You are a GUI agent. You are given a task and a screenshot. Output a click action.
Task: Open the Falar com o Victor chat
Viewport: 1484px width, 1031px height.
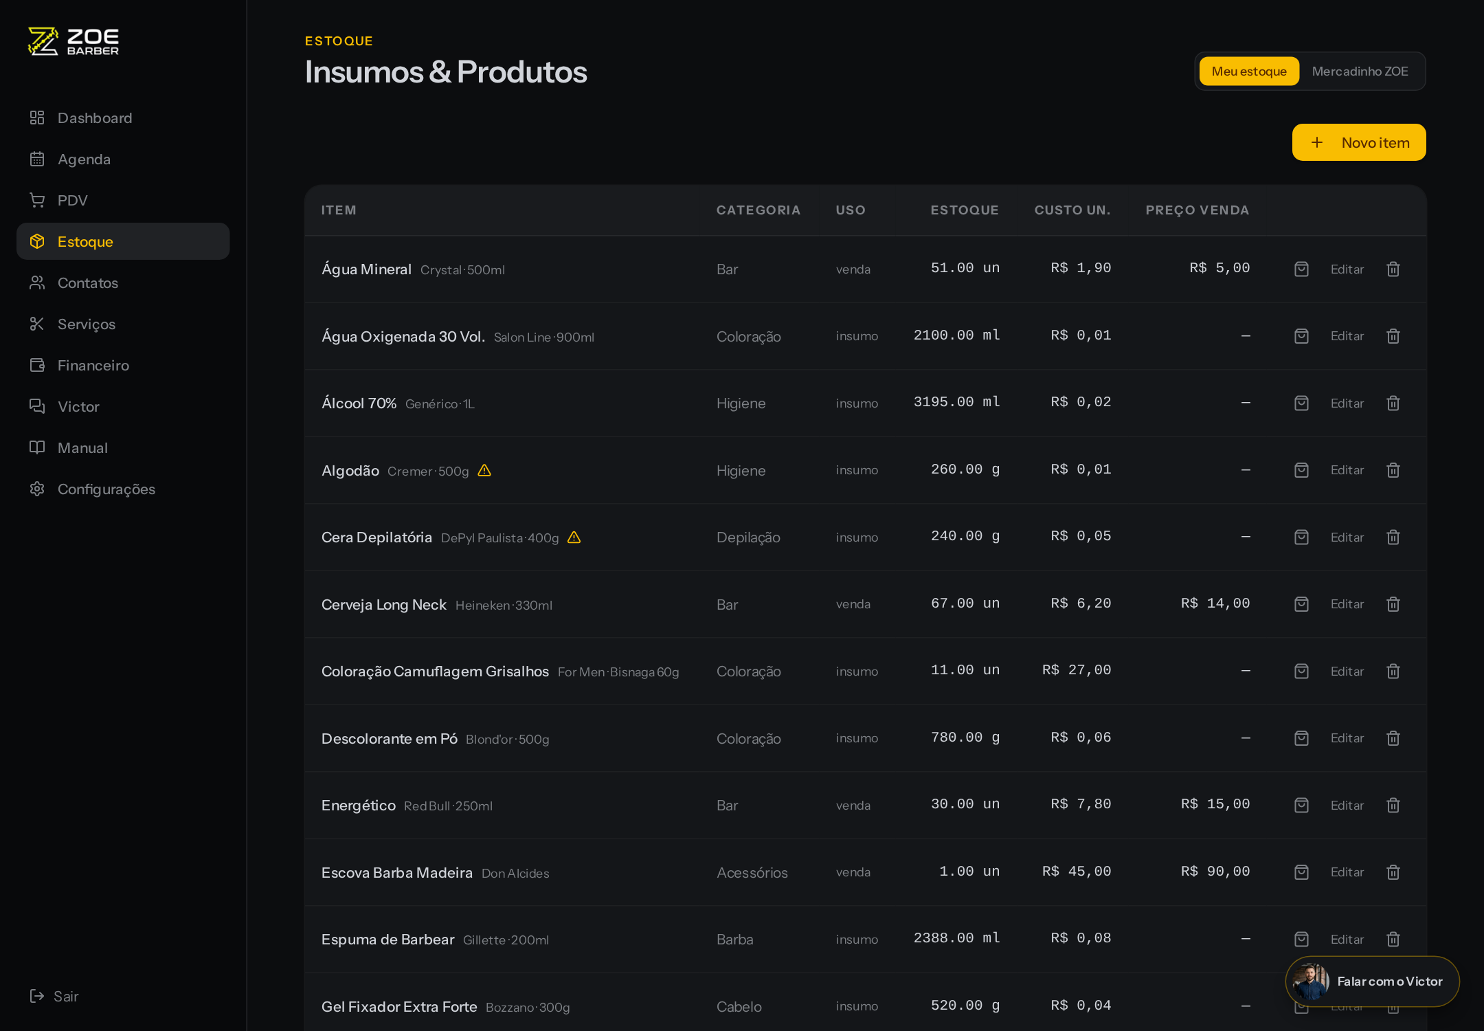point(1372,982)
